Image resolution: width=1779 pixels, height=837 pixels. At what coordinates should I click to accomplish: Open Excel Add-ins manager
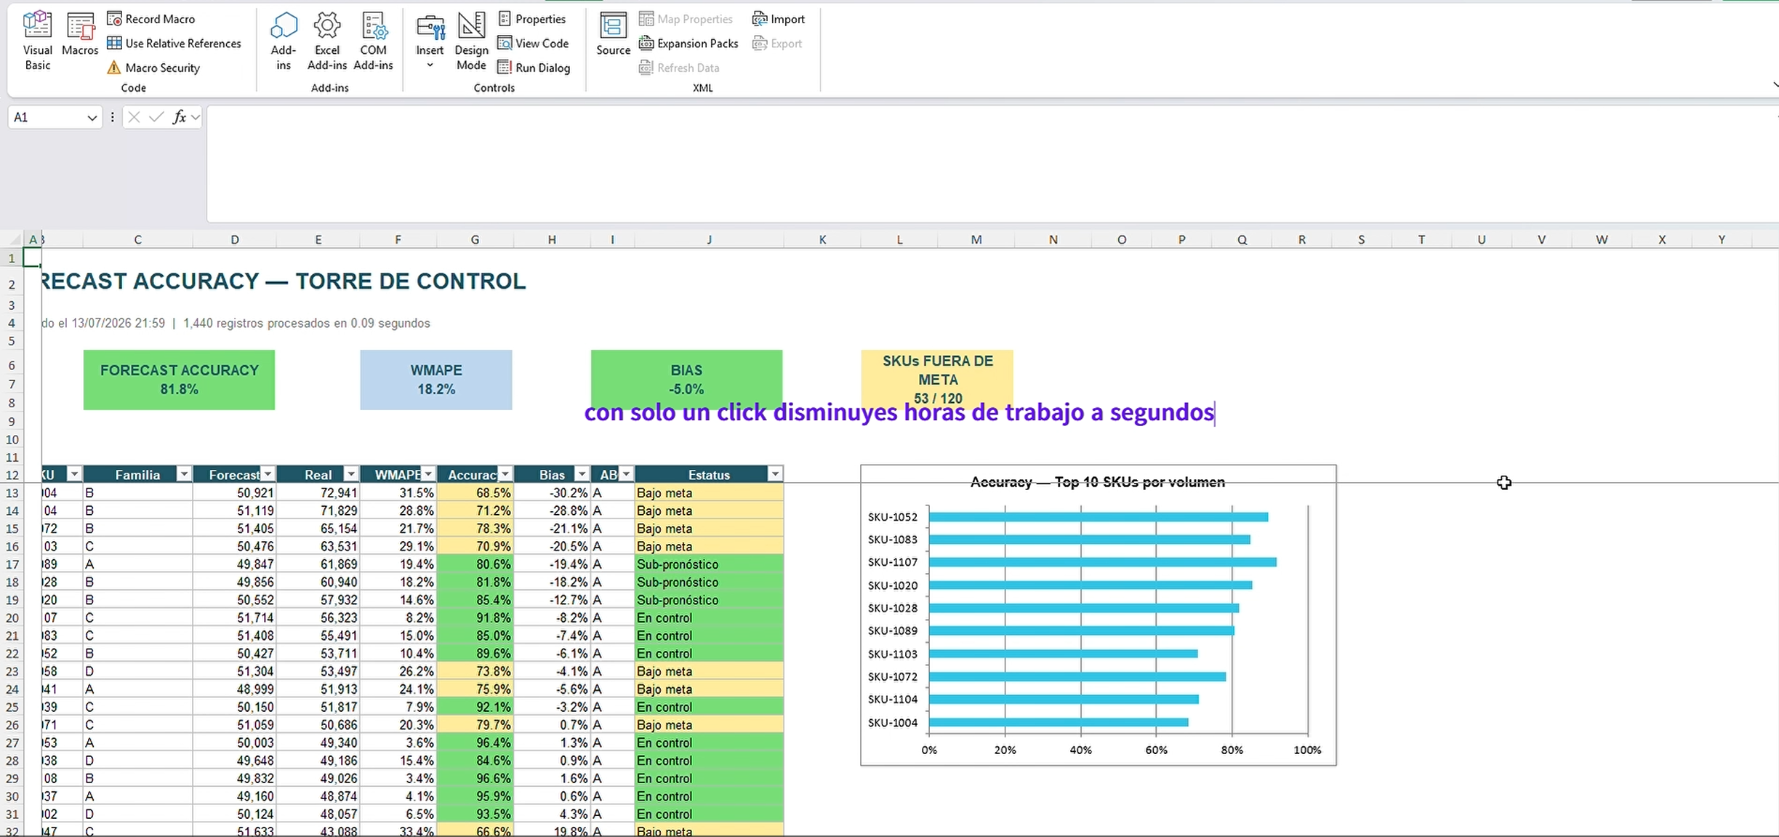coord(327,41)
